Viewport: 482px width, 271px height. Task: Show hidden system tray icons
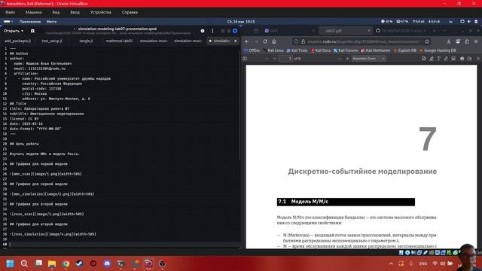point(391,263)
